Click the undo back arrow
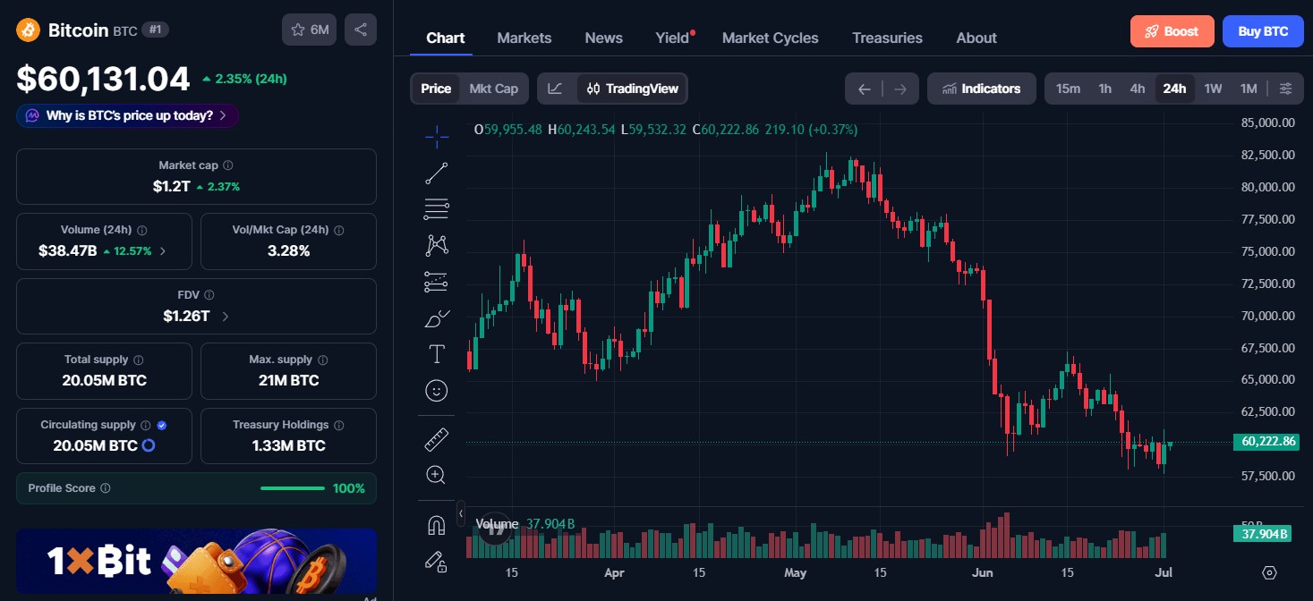 click(864, 89)
